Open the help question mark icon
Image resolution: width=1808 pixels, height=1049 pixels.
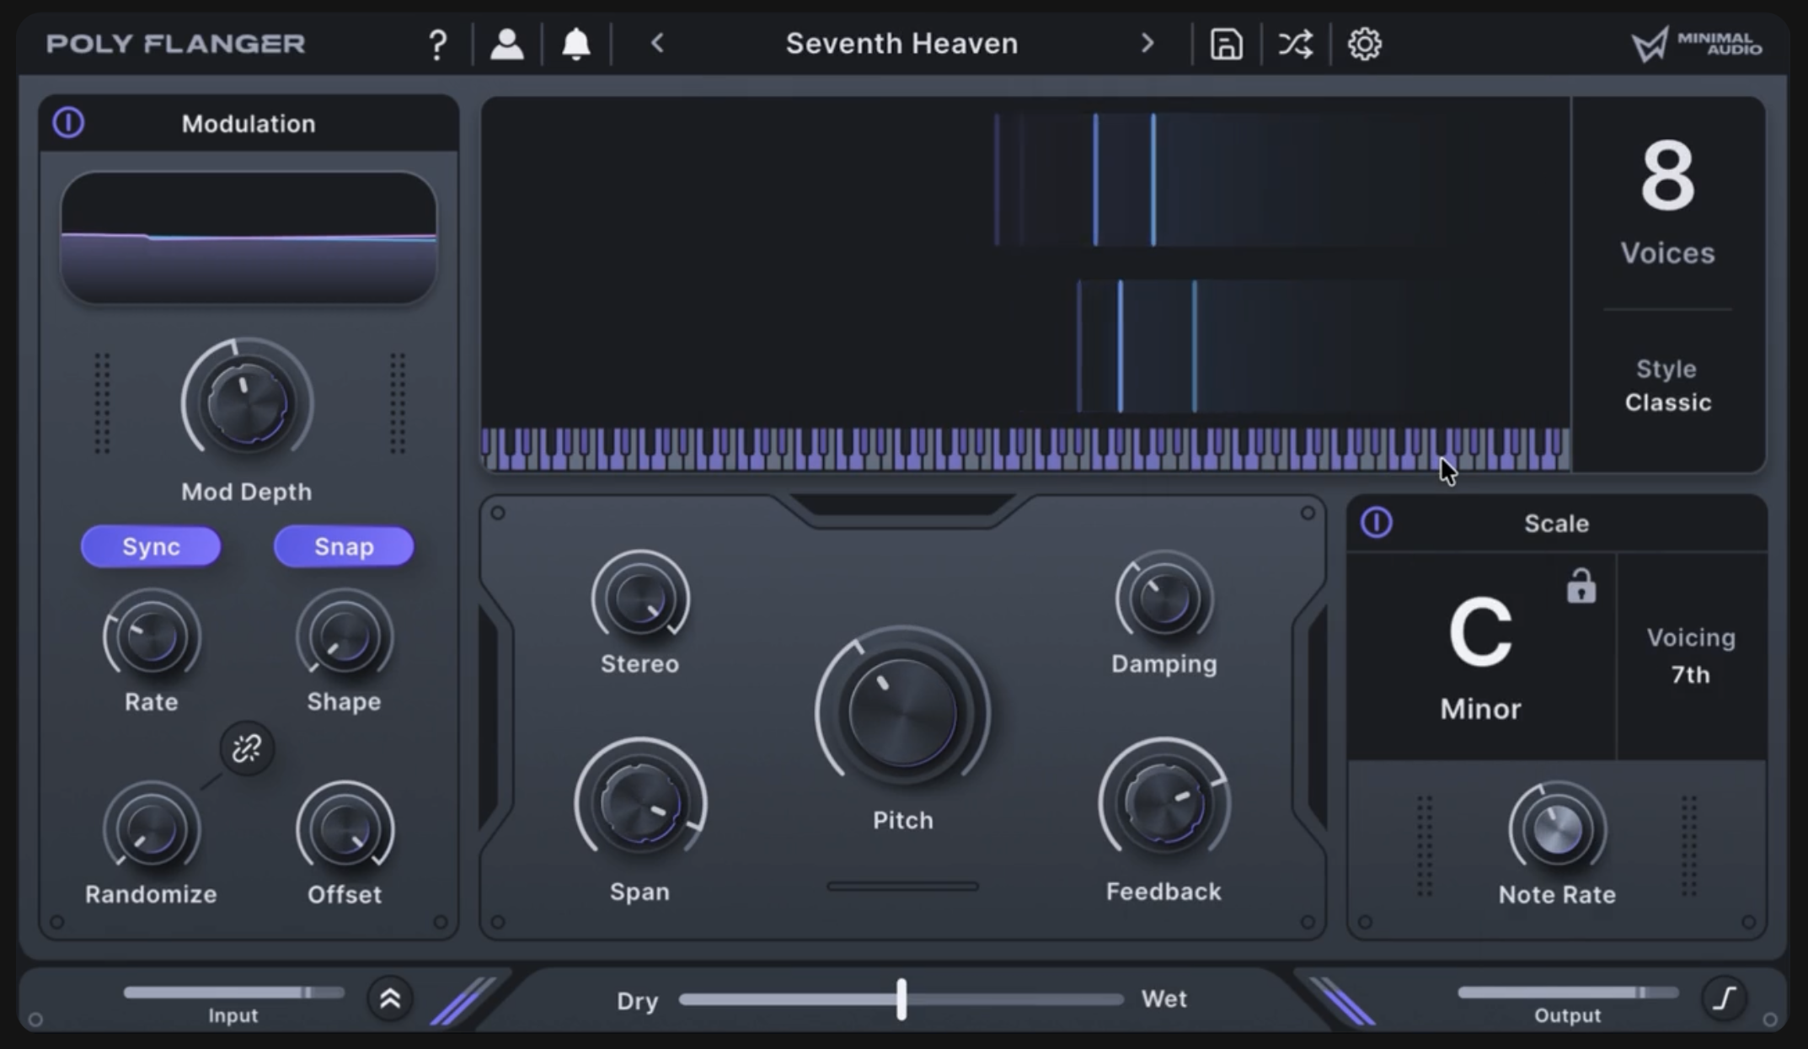pyautogui.click(x=437, y=44)
